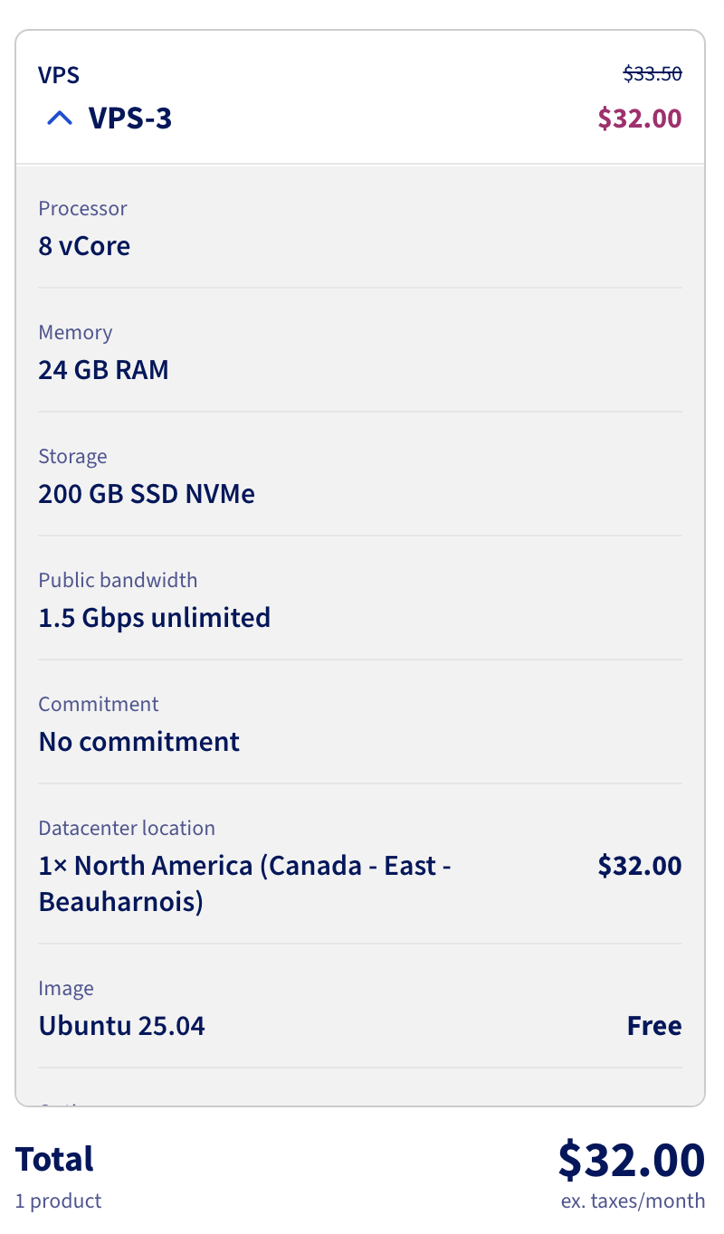This screenshot has width=724, height=1234.
Task: Click the discounted $32.00 price in header
Action: (639, 119)
